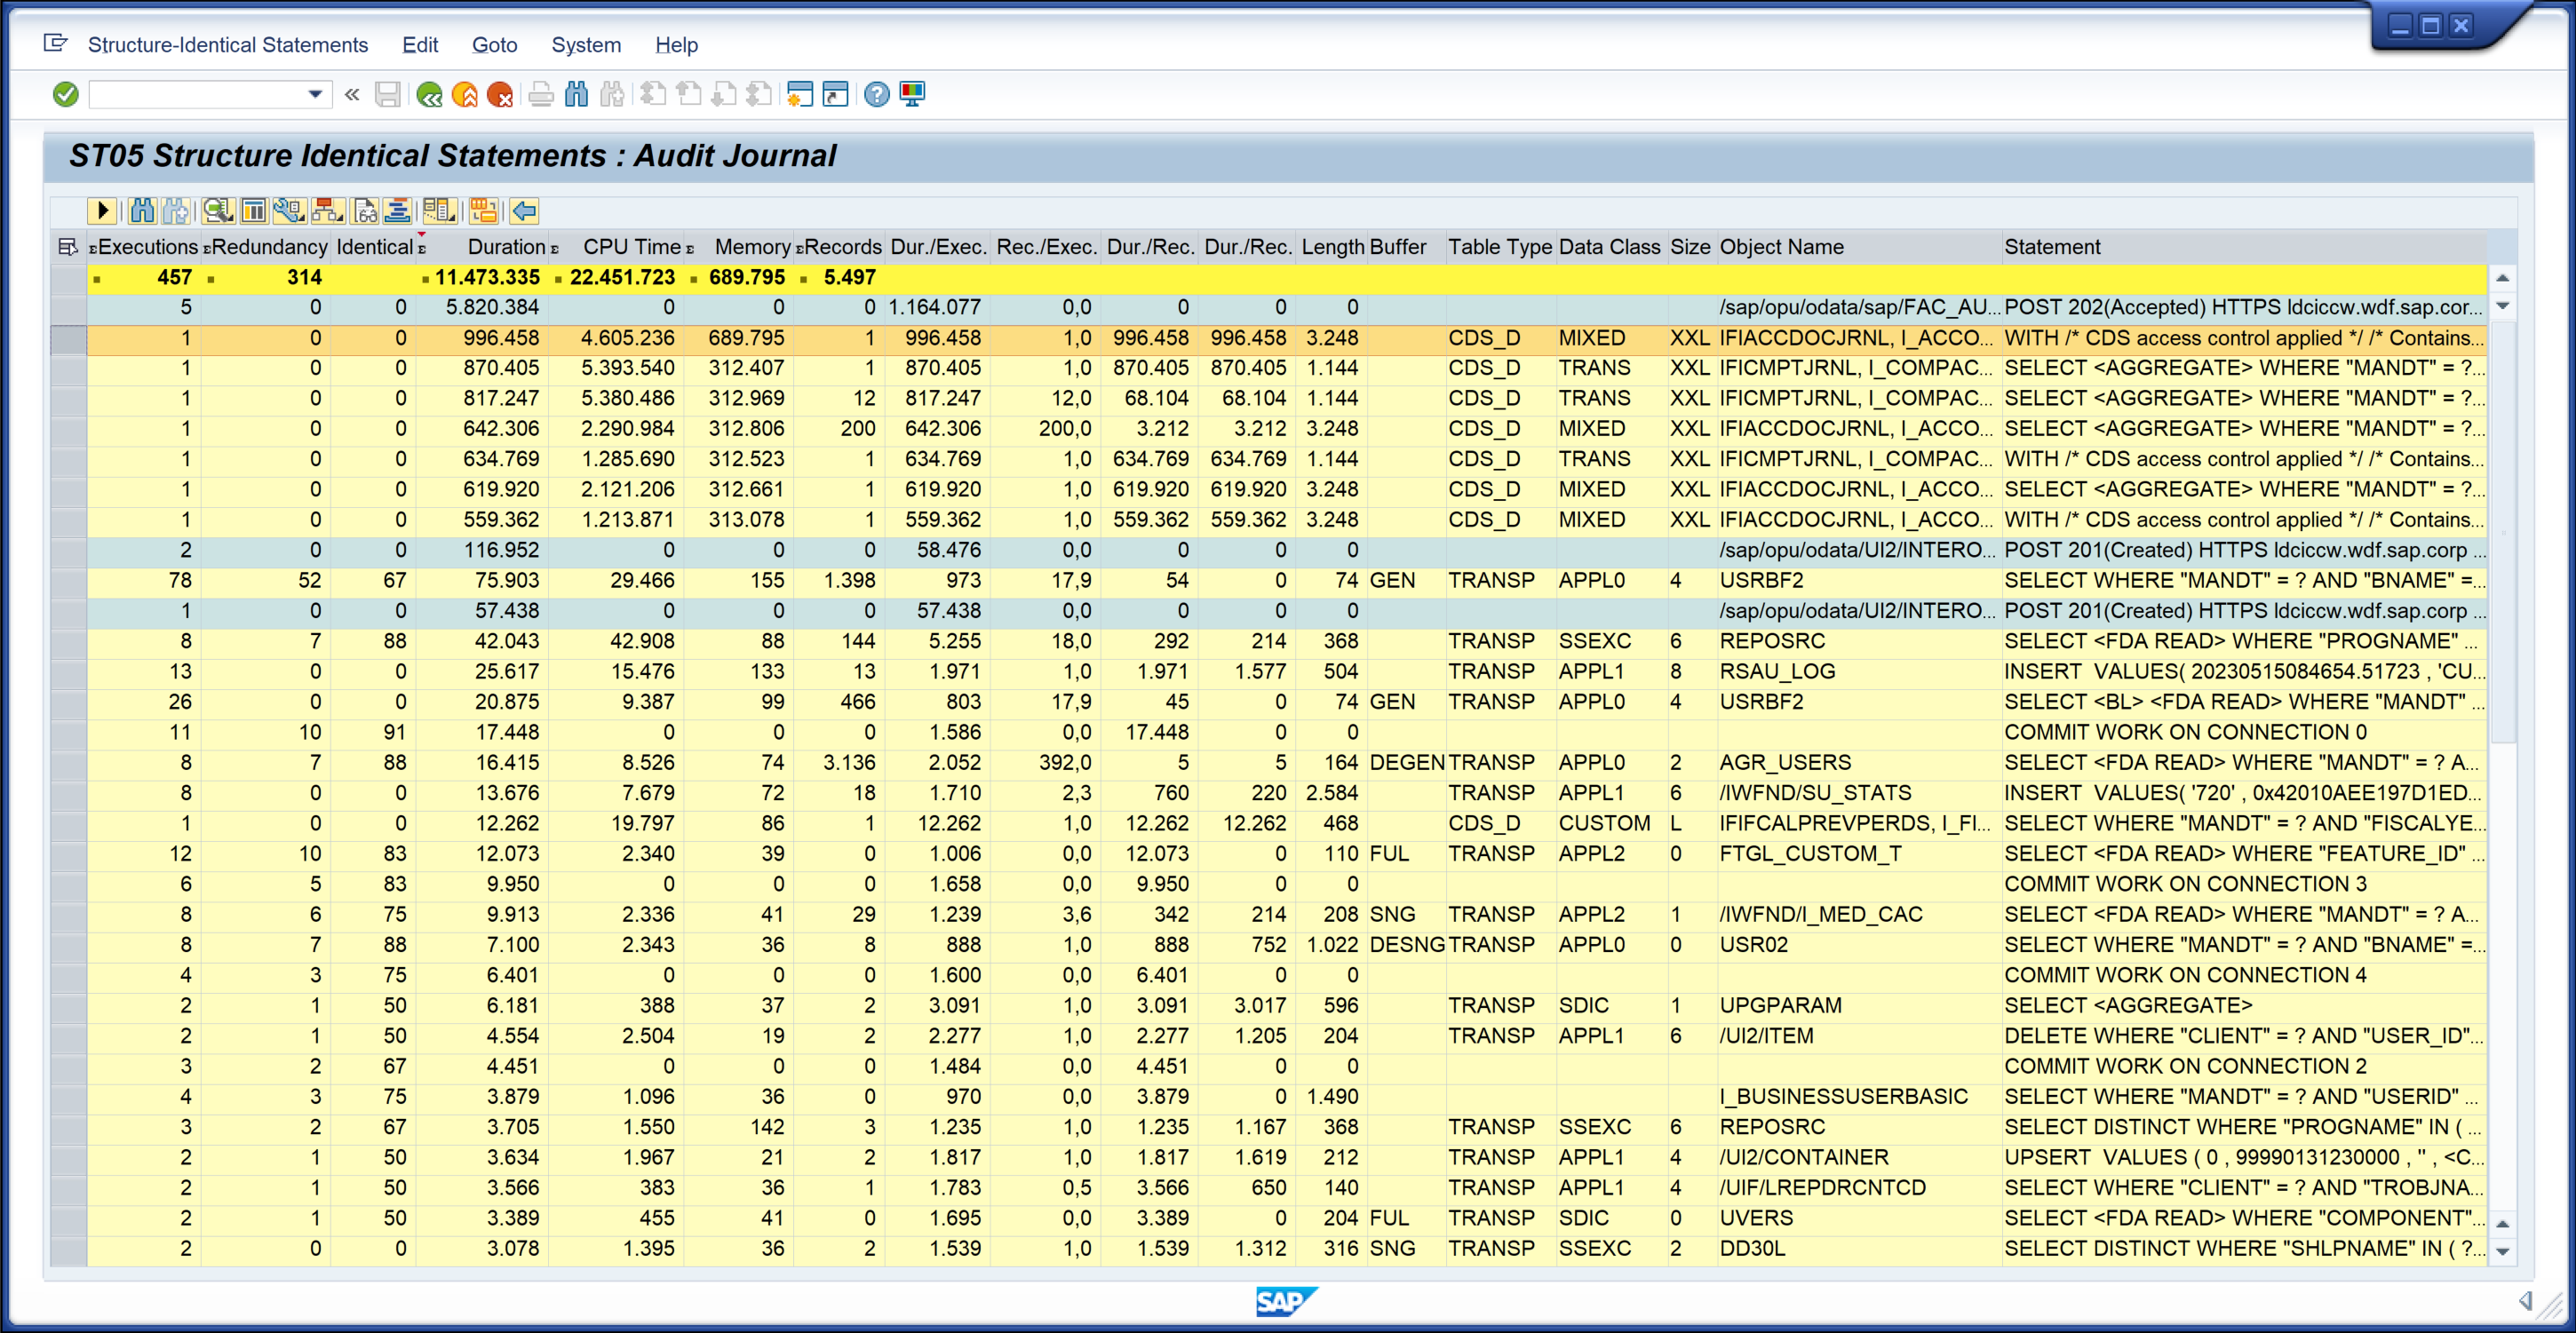
Task: Open the command field dropdown arrow
Action: [315, 95]
